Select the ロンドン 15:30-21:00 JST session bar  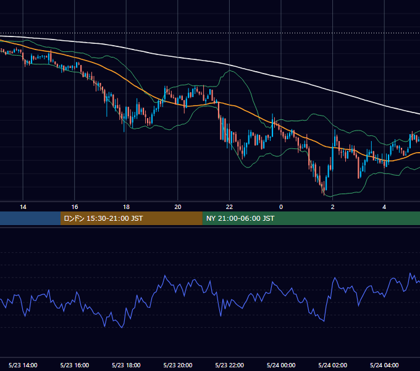click(131, 218)
